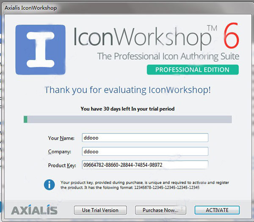
Task: Click the trial period progress bar
Action: click(x=128, y=119)
